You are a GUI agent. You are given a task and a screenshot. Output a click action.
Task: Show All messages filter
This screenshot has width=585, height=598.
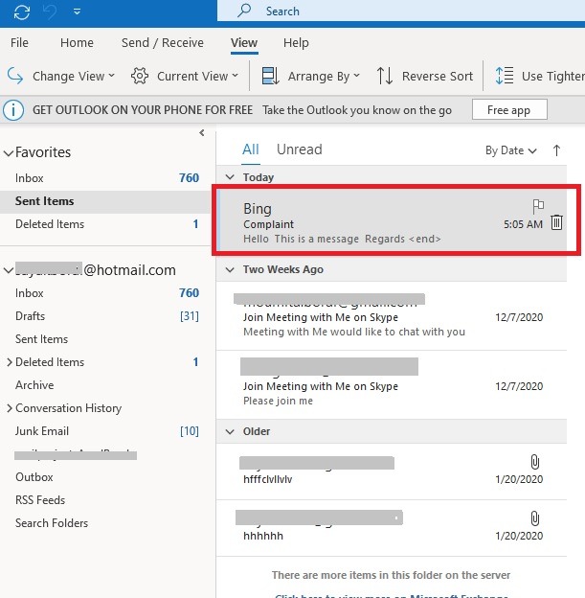tap(251, 149)
